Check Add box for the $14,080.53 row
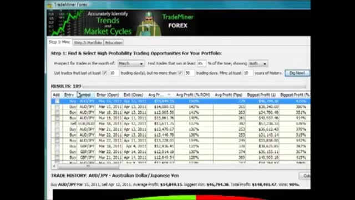 pos(57,107)
